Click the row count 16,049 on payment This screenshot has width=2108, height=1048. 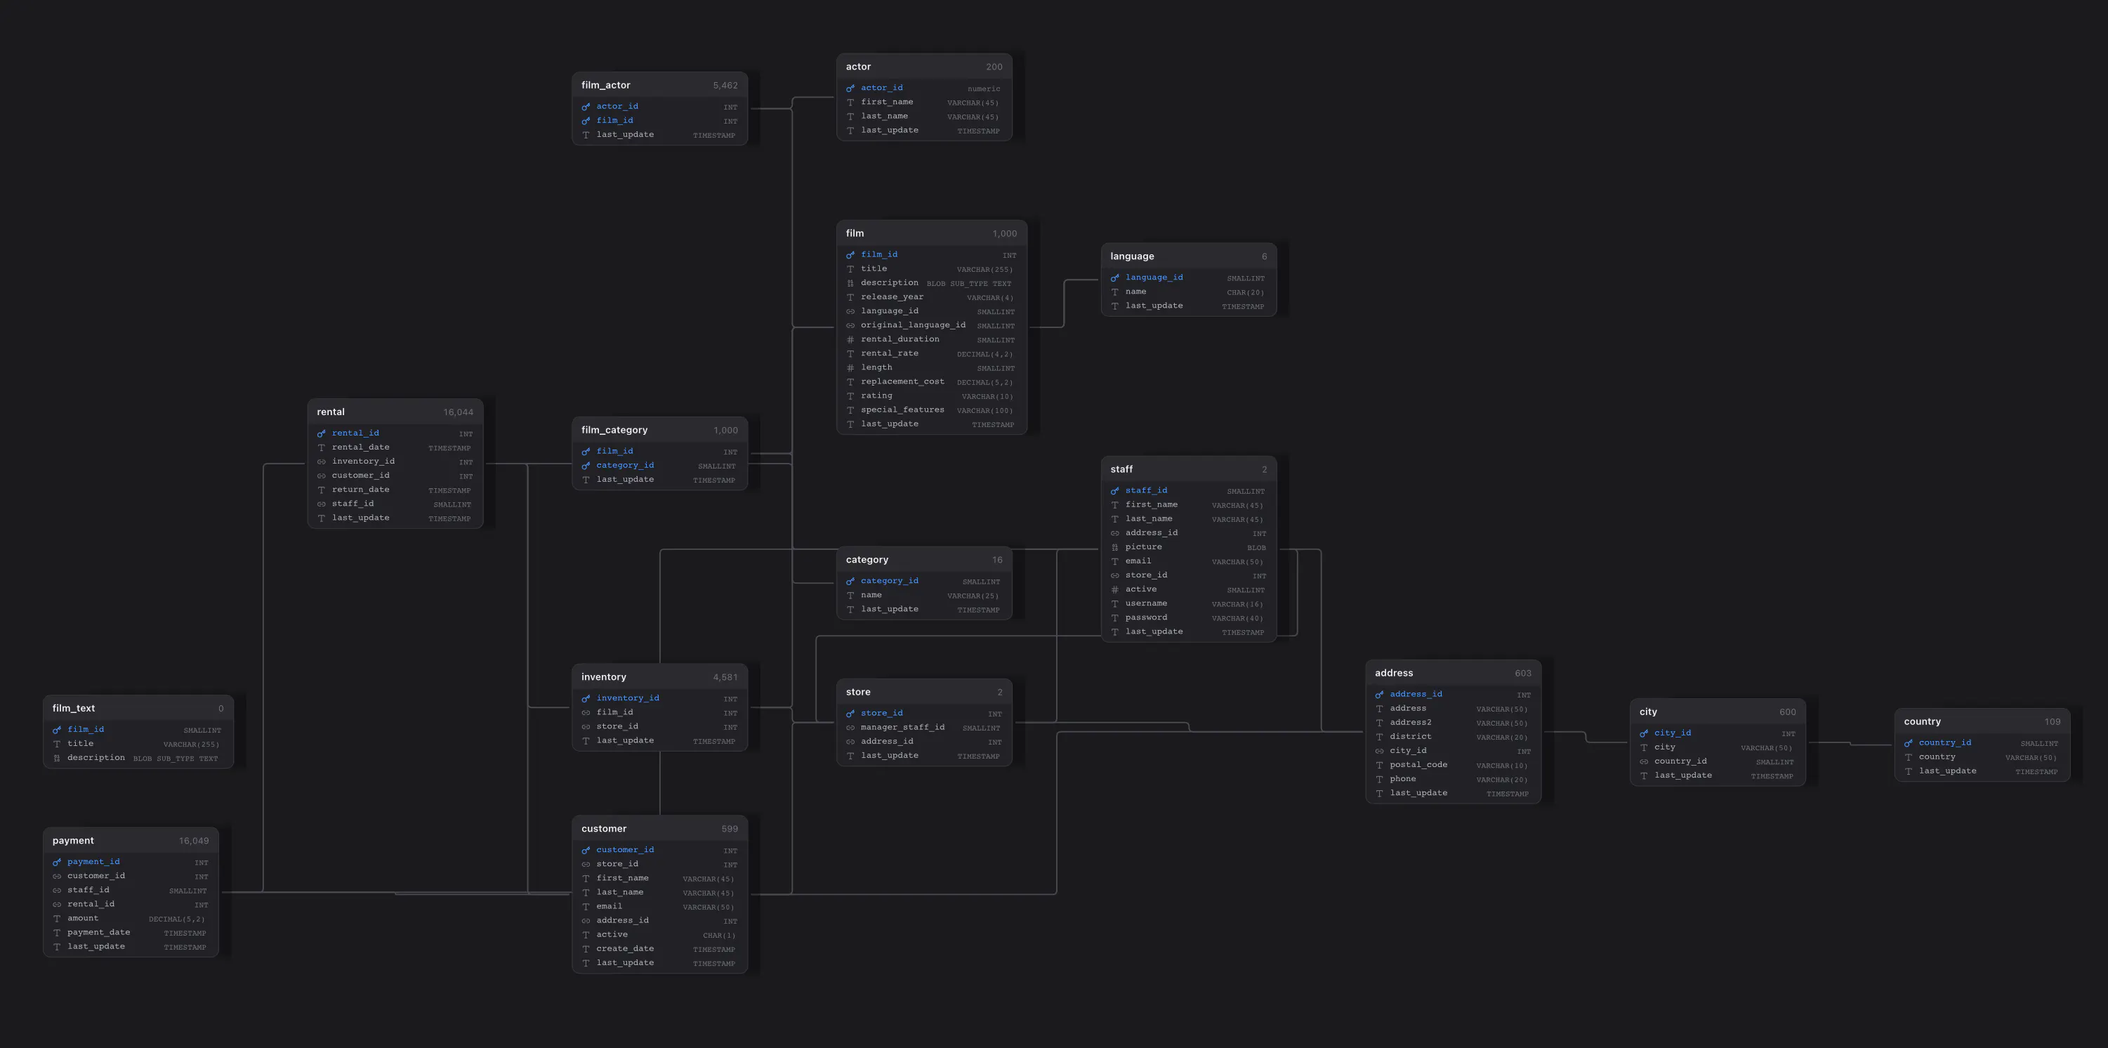(194, 841)
